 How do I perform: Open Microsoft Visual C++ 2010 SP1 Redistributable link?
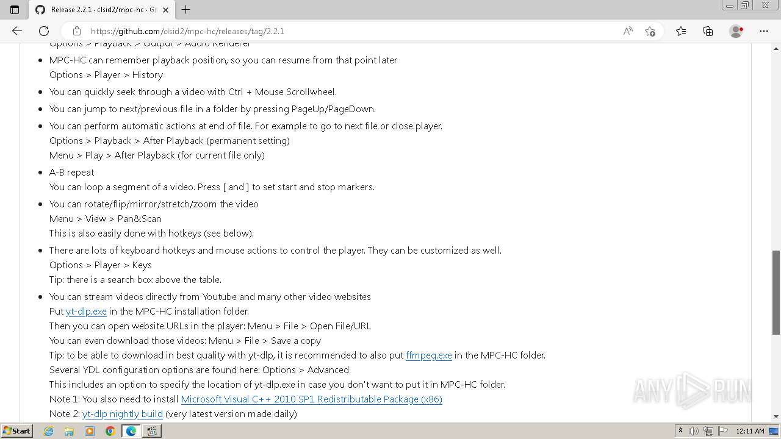tap(311, 399)
